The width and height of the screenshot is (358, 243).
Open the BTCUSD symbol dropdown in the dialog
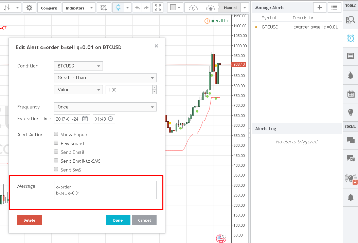point(78,66)
